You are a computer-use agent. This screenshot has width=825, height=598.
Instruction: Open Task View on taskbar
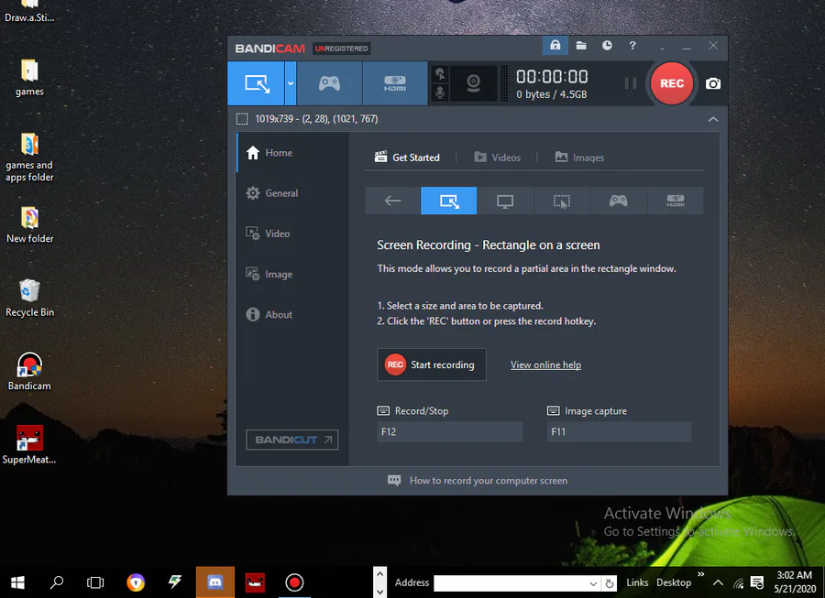coord(95,582)
